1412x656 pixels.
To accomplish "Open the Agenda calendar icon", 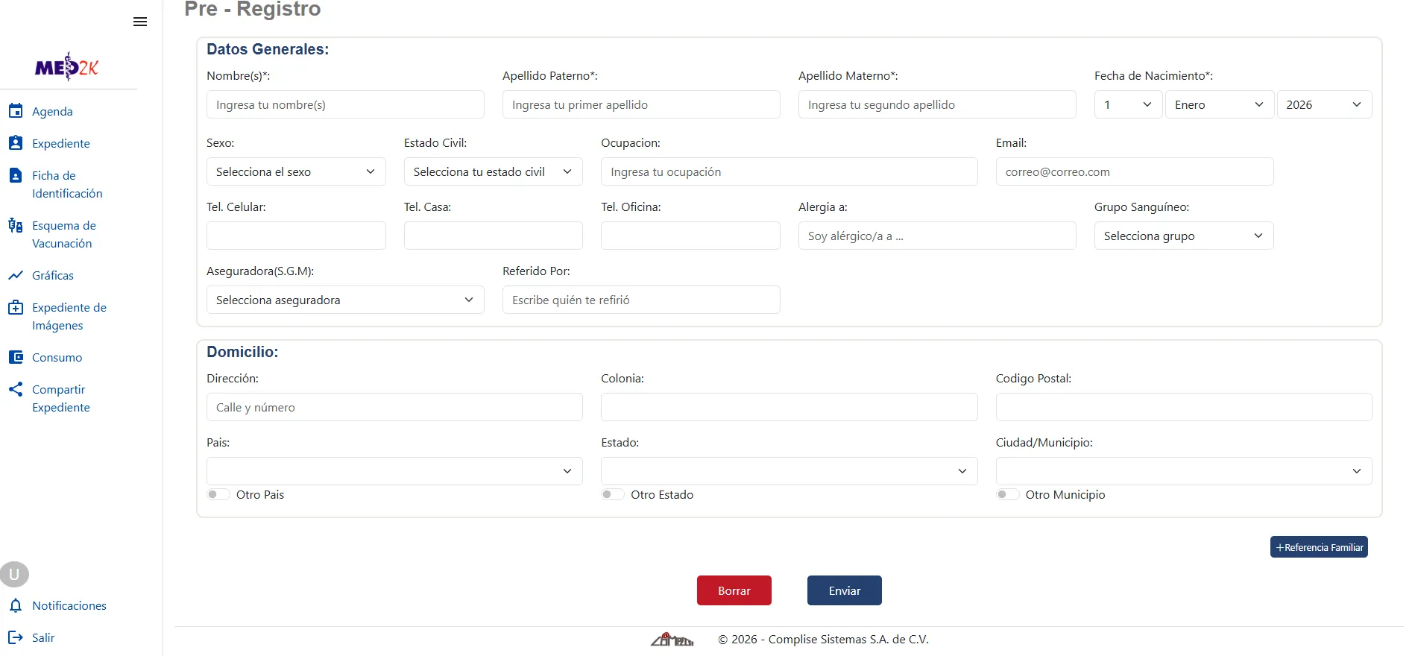I will [x=16, y=111].
